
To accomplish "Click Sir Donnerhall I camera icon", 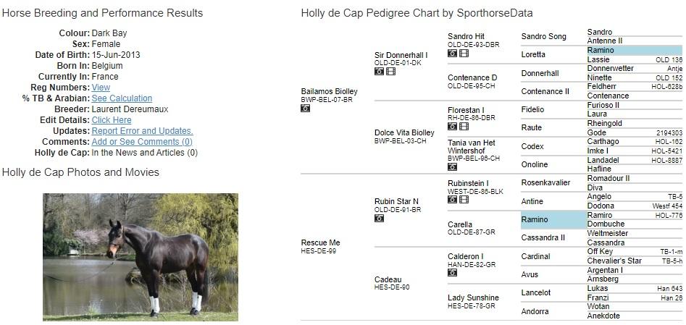I will [x=379, y=72].
